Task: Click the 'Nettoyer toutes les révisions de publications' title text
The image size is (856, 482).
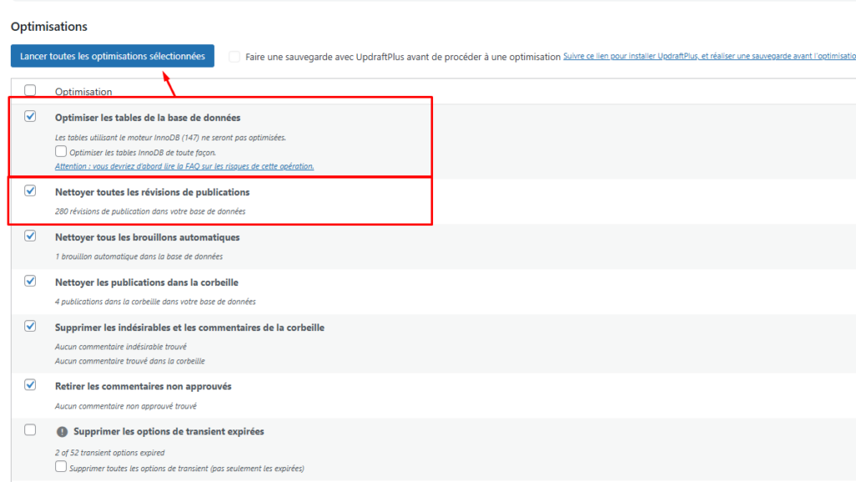Action: coord(152,192)
